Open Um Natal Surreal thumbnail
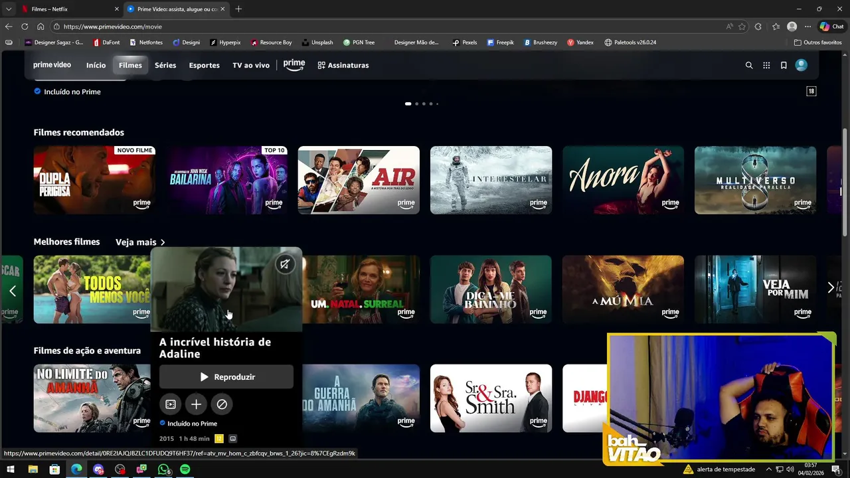This screenshot has width=850, height=478. pos(361,289)
